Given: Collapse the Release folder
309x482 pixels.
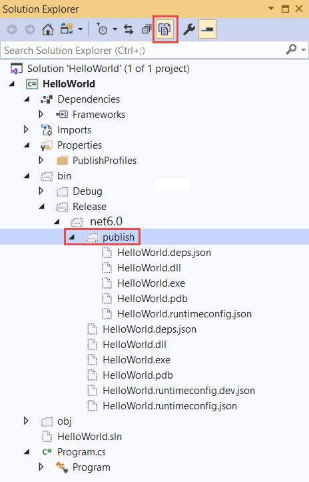Looking at the screenshot, I should point(42,207).
